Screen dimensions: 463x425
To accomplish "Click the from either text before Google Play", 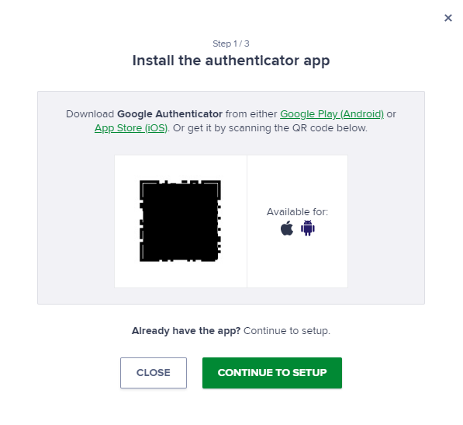I will 251,114.
